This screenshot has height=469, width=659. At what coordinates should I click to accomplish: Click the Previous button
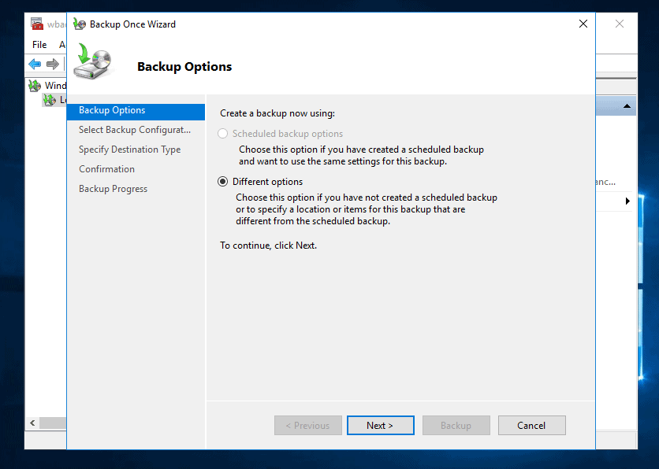click(308, 426)
